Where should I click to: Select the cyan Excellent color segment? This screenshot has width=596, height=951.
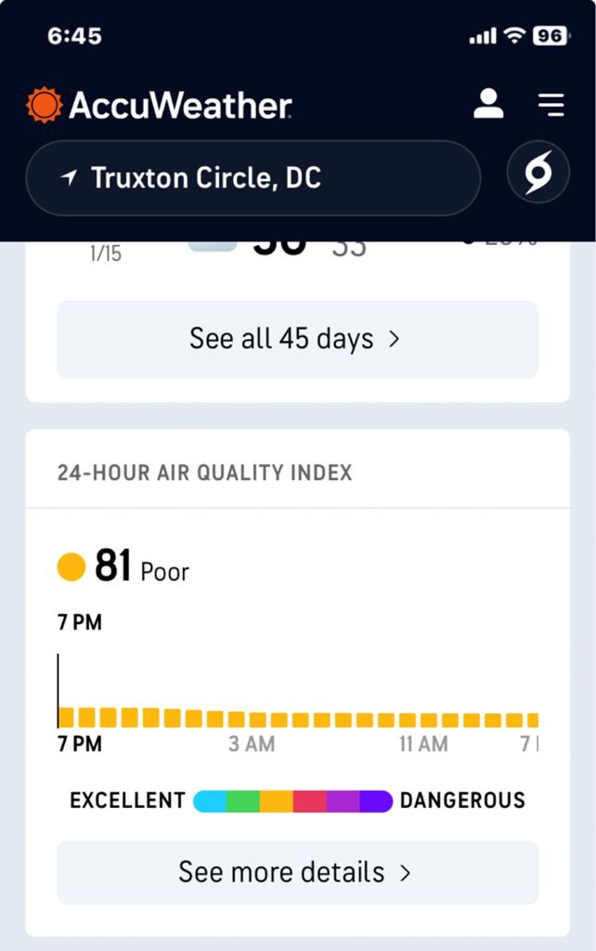[x=210, y=801]
